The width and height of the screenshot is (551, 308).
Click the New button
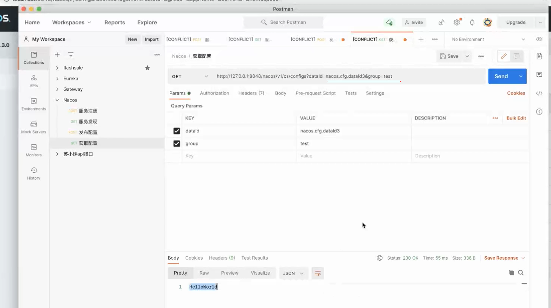tap(133, 39)
